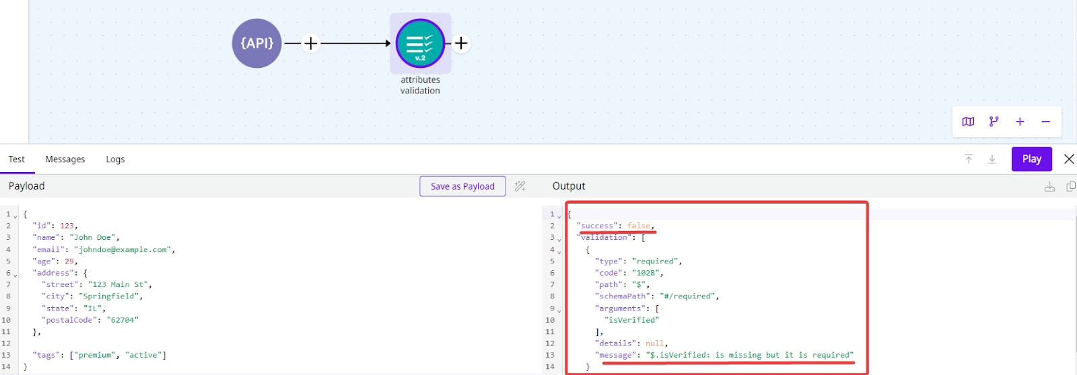The image size is (1077, 375).
Task: Select the {API} trigger node
Action: tap(256, 44)
